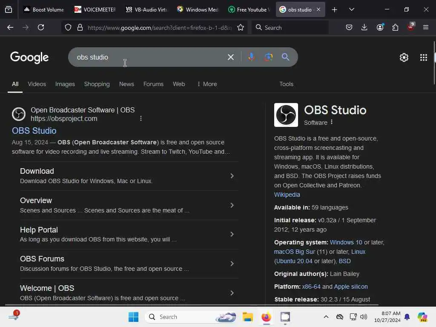Switch to VB-Audio Virtual tab
The height and width of the screenshot is (327, 436).
pyautogui.click(x=146, y=9)
